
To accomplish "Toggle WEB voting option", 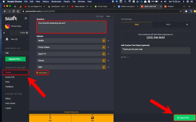I will (x=92, y=118).
